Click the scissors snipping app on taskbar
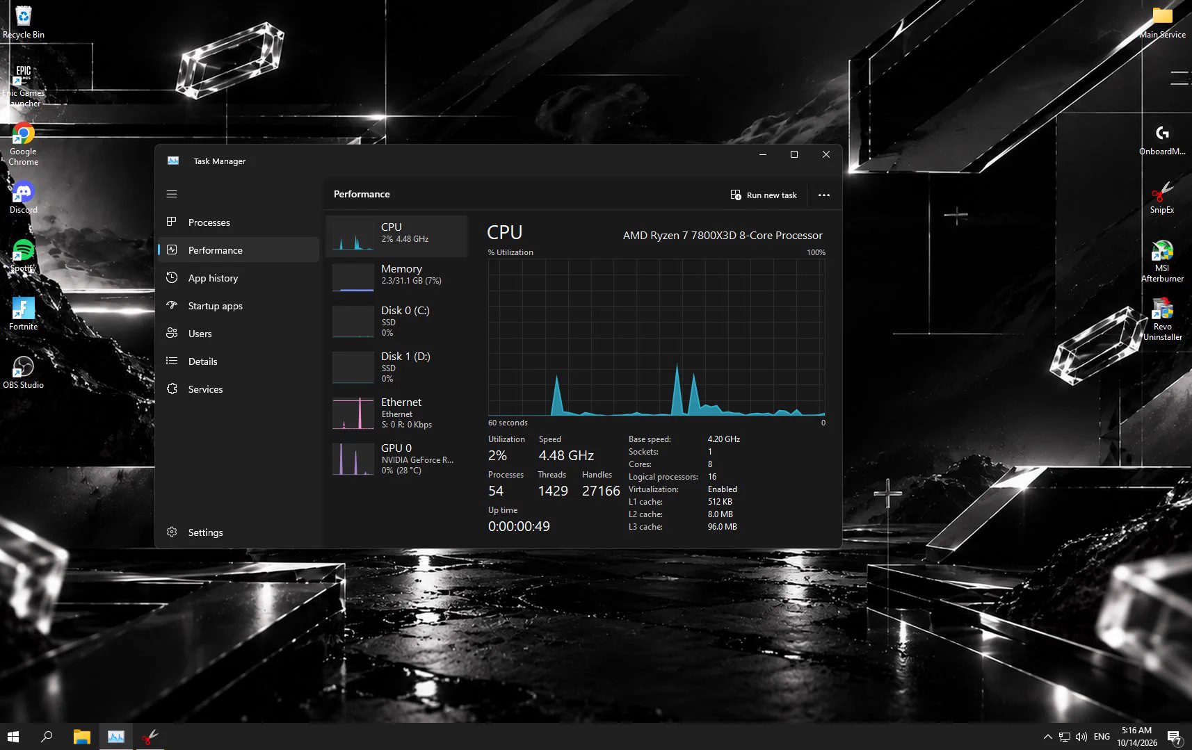1192x750 pixels. tap(150, 737)
